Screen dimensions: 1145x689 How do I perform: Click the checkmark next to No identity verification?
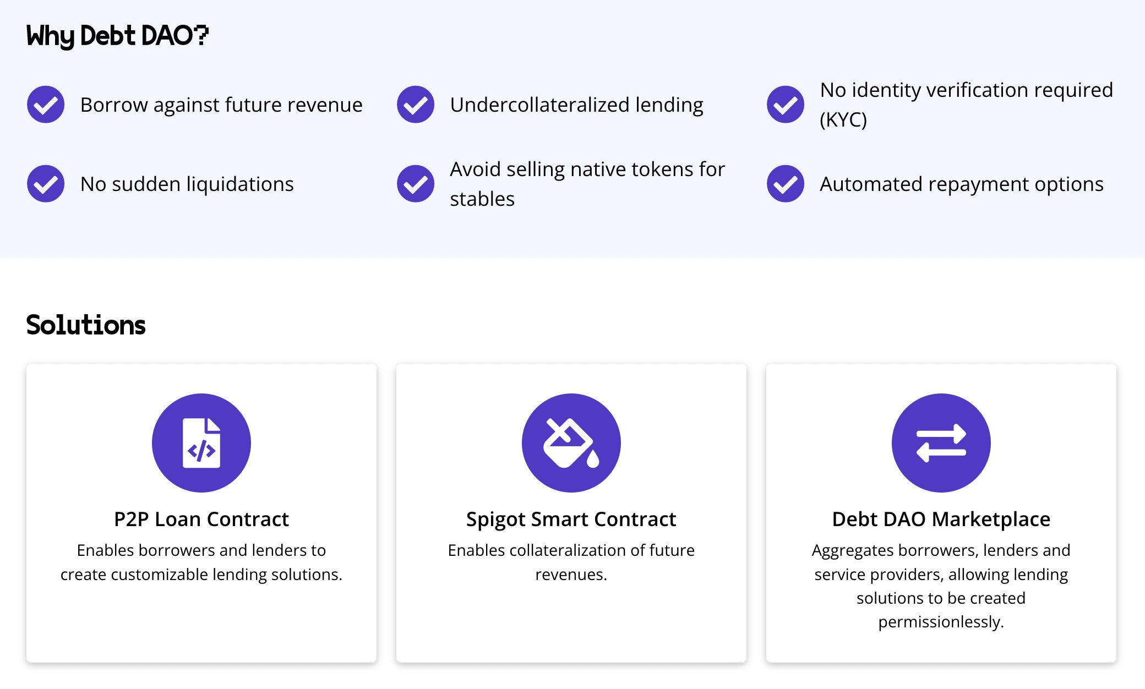(786, 105)
